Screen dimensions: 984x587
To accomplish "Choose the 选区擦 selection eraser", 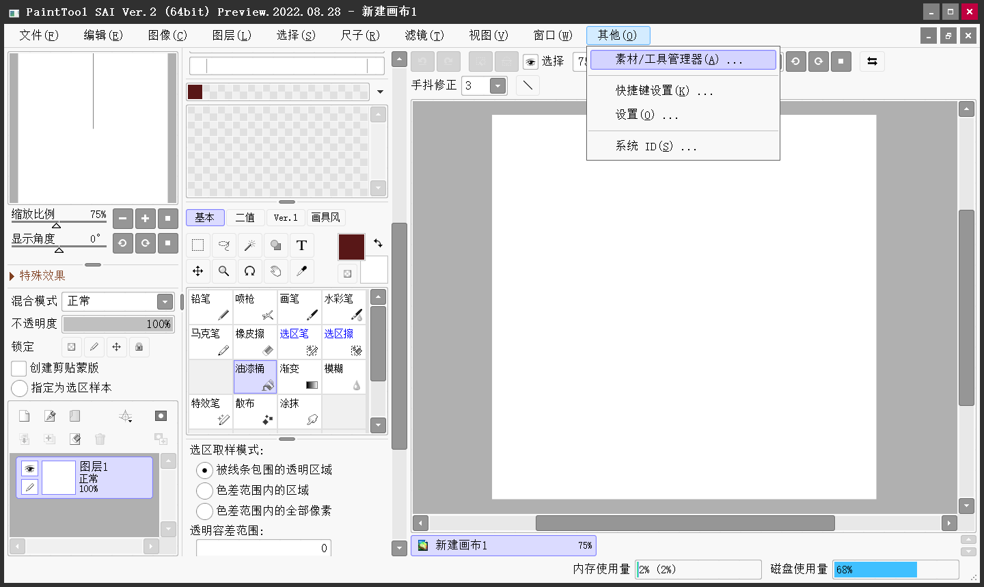I will click(x=344, y=342).
